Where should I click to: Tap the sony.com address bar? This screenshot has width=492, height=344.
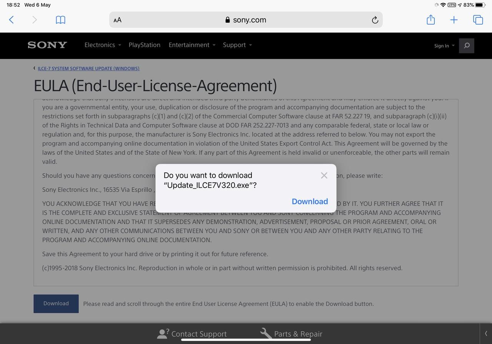click(x=246, y=20)
